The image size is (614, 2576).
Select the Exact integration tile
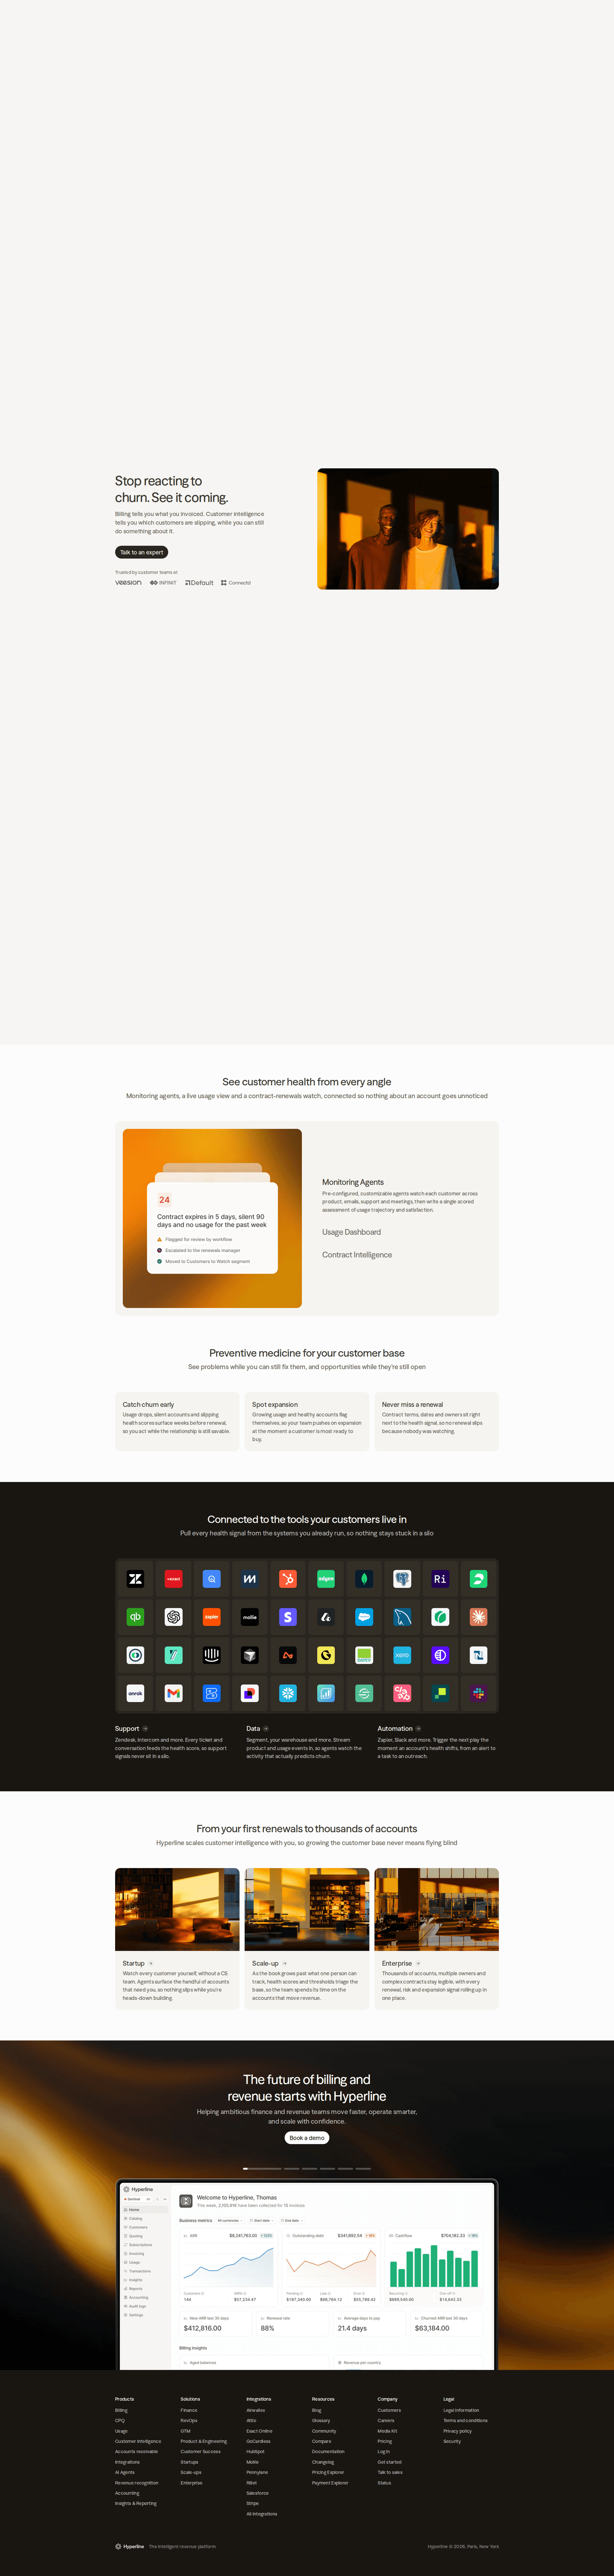[174, 1579]
